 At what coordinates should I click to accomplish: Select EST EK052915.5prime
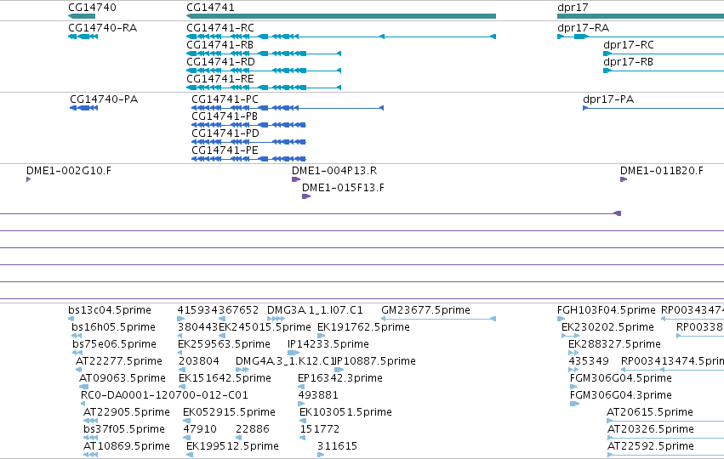[x=229, y=412]
